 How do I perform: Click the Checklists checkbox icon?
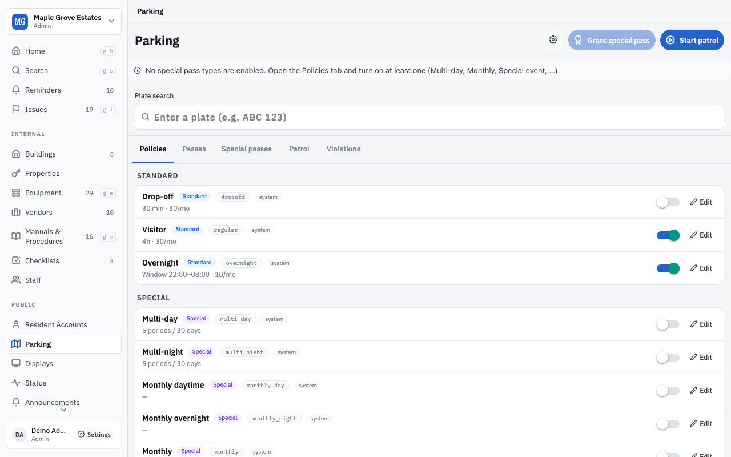pyautogui.click(x=16, y=260)
